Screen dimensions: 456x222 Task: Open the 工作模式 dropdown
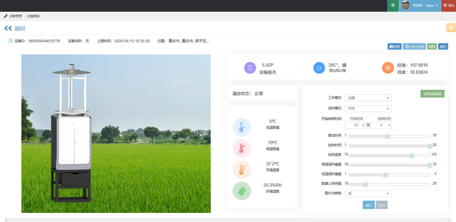point(368,98)
